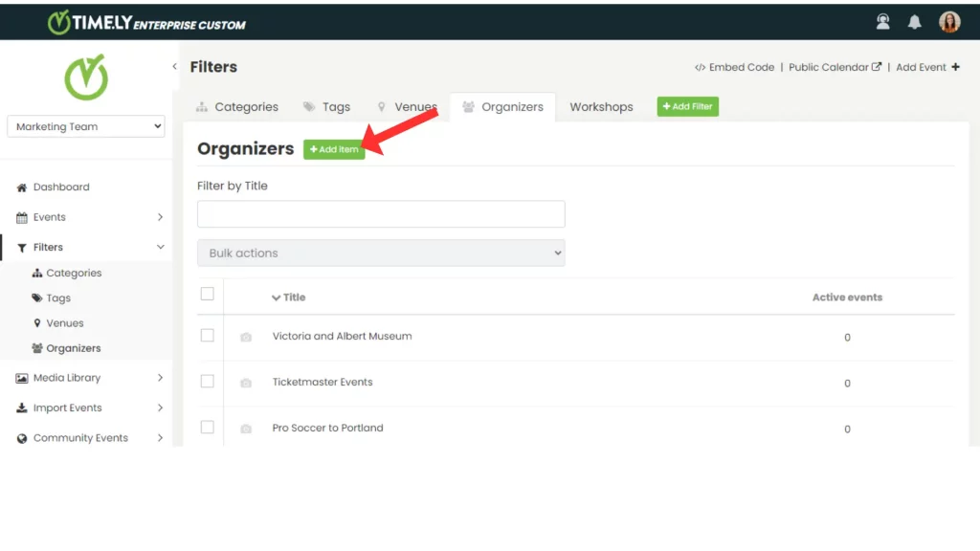980x551 pixels.
Task: Check the Victoria and Albert Museum row
Action: pos(207,336)
